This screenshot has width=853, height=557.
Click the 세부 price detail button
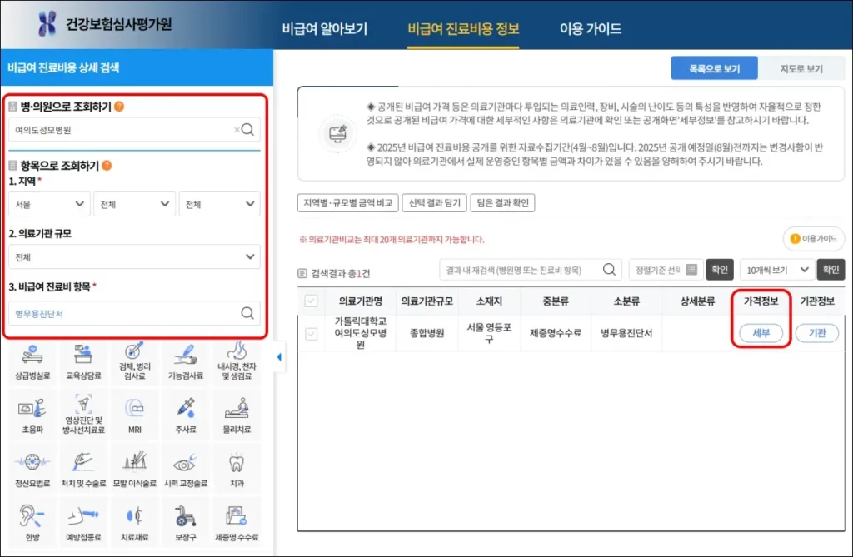click(x=761, y=333)
